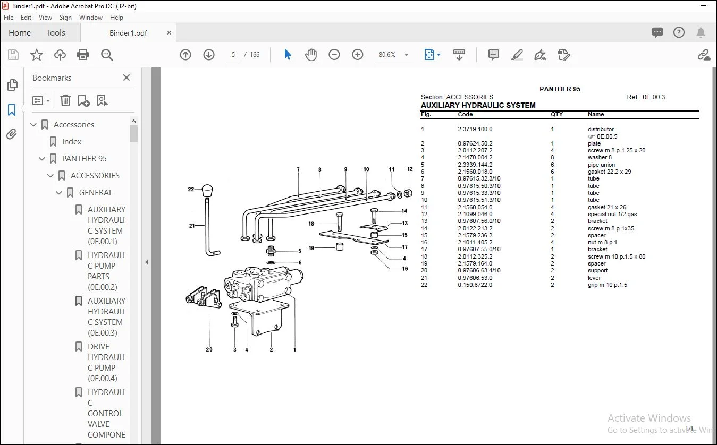Add a comment note icon
The height and width of the screenshot is (445, 717).
(494, 55)
